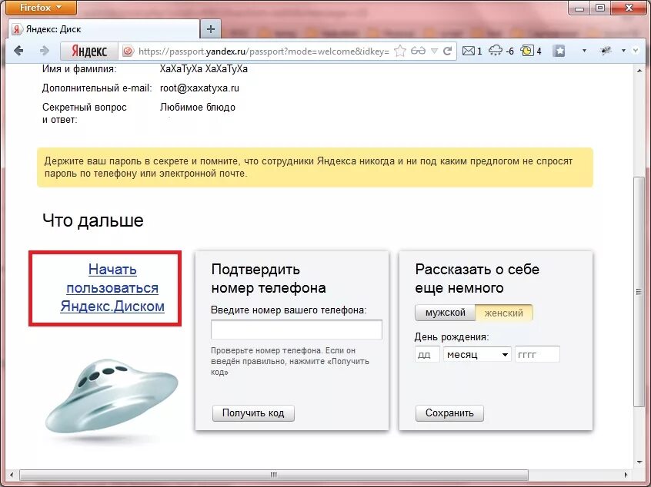
Task: Expand dropdown arrow next to bookmarks button
Action: (x=584, y=51)
